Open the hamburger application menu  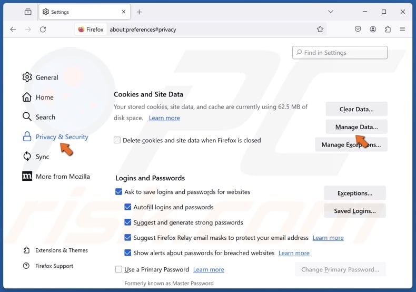click(402, 29)
